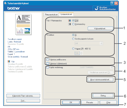
Task: Click the printer icon in title bar
Action: coord(5,3)
